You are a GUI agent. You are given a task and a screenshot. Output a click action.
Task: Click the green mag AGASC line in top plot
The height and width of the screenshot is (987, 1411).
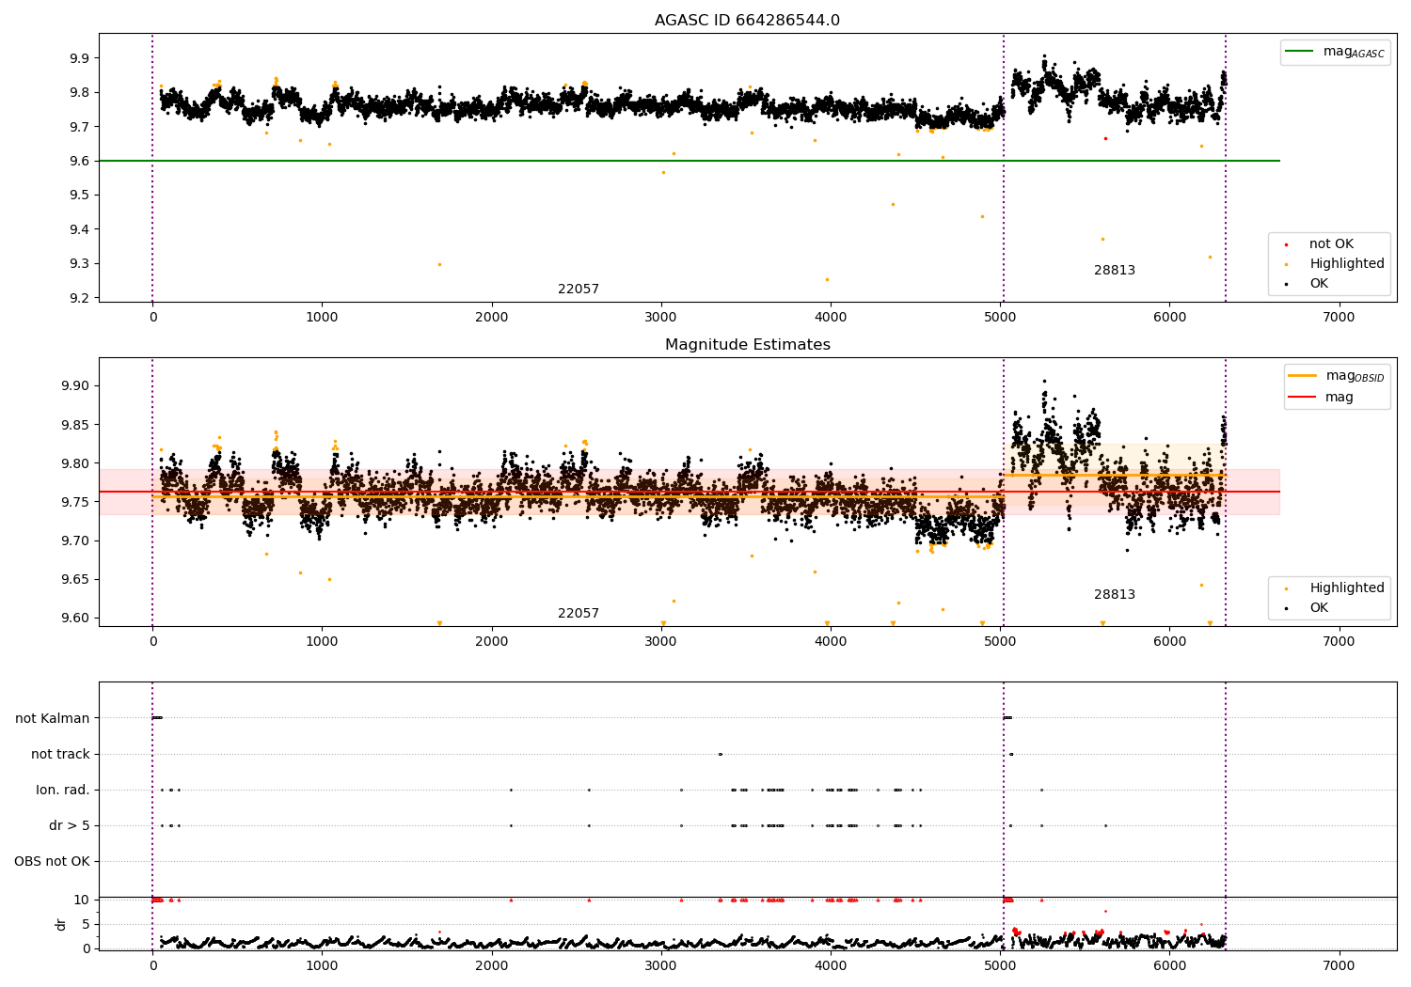(690, 161)
